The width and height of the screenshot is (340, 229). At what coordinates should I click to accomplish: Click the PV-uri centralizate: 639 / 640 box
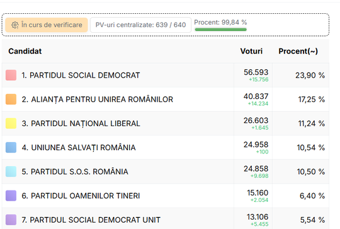(x=140, y=25)
